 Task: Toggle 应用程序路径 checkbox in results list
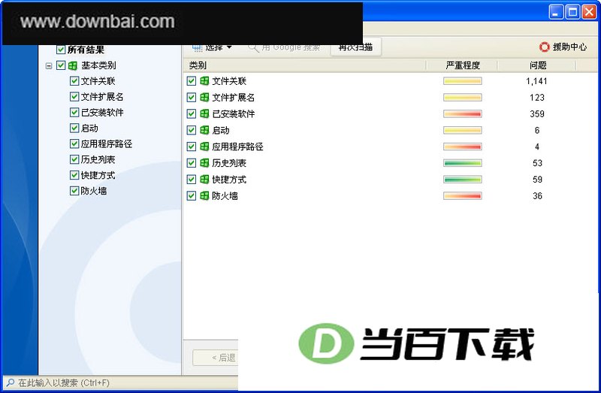[192, 147]
